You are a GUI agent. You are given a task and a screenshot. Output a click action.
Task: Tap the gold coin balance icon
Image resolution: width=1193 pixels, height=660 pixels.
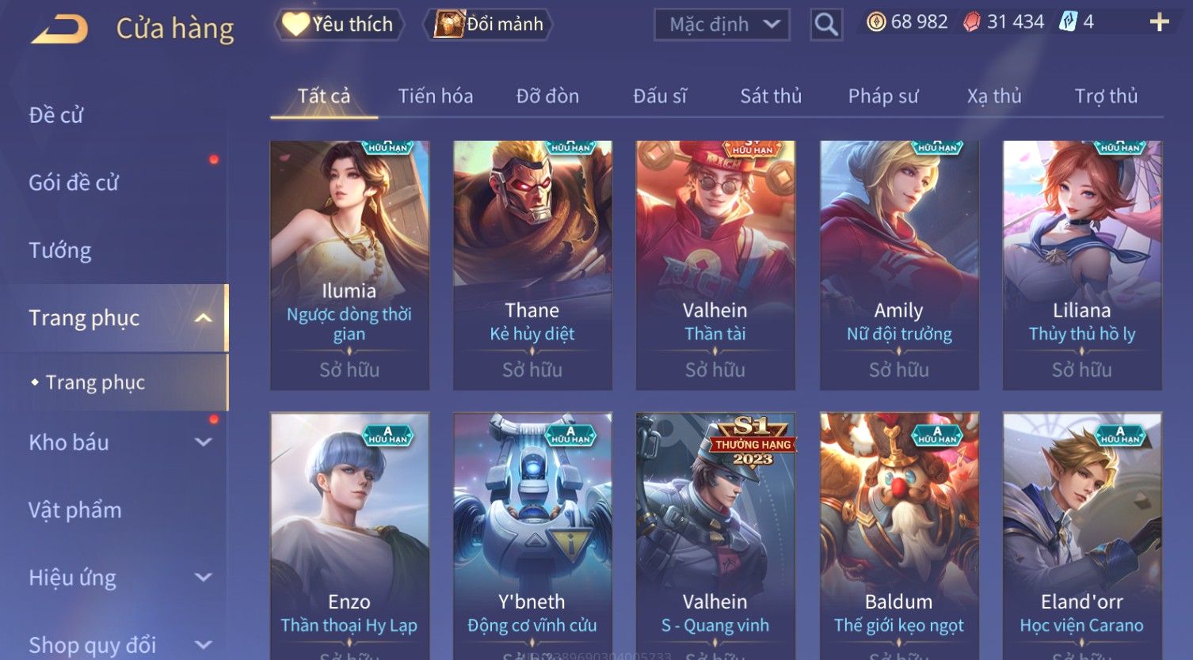point(876,22)
